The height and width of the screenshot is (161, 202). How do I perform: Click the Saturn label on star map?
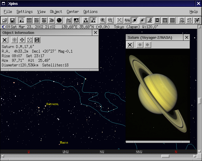coord(52,104)
